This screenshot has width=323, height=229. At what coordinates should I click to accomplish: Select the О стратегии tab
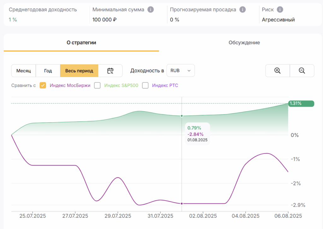81,43
